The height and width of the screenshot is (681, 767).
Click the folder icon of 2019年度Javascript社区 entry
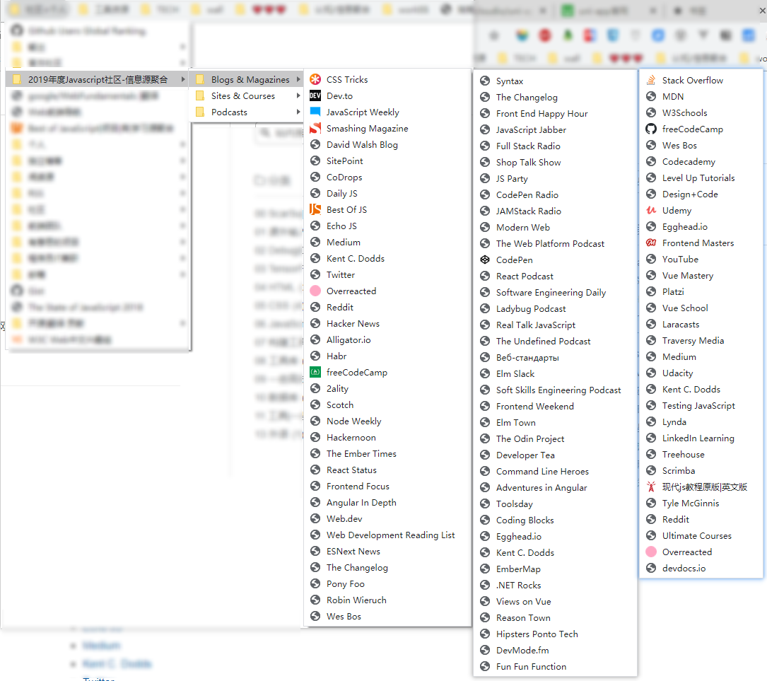coord(17,79)
